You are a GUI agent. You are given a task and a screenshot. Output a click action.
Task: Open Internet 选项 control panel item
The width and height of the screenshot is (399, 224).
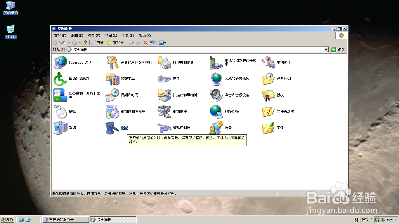pyautogui.click(x=72, y=62)
